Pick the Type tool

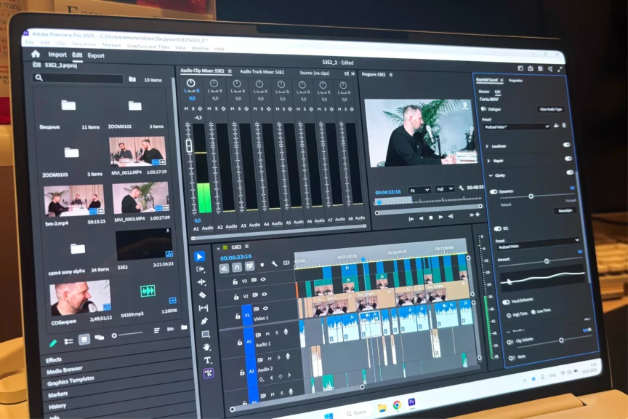(207, 360)
